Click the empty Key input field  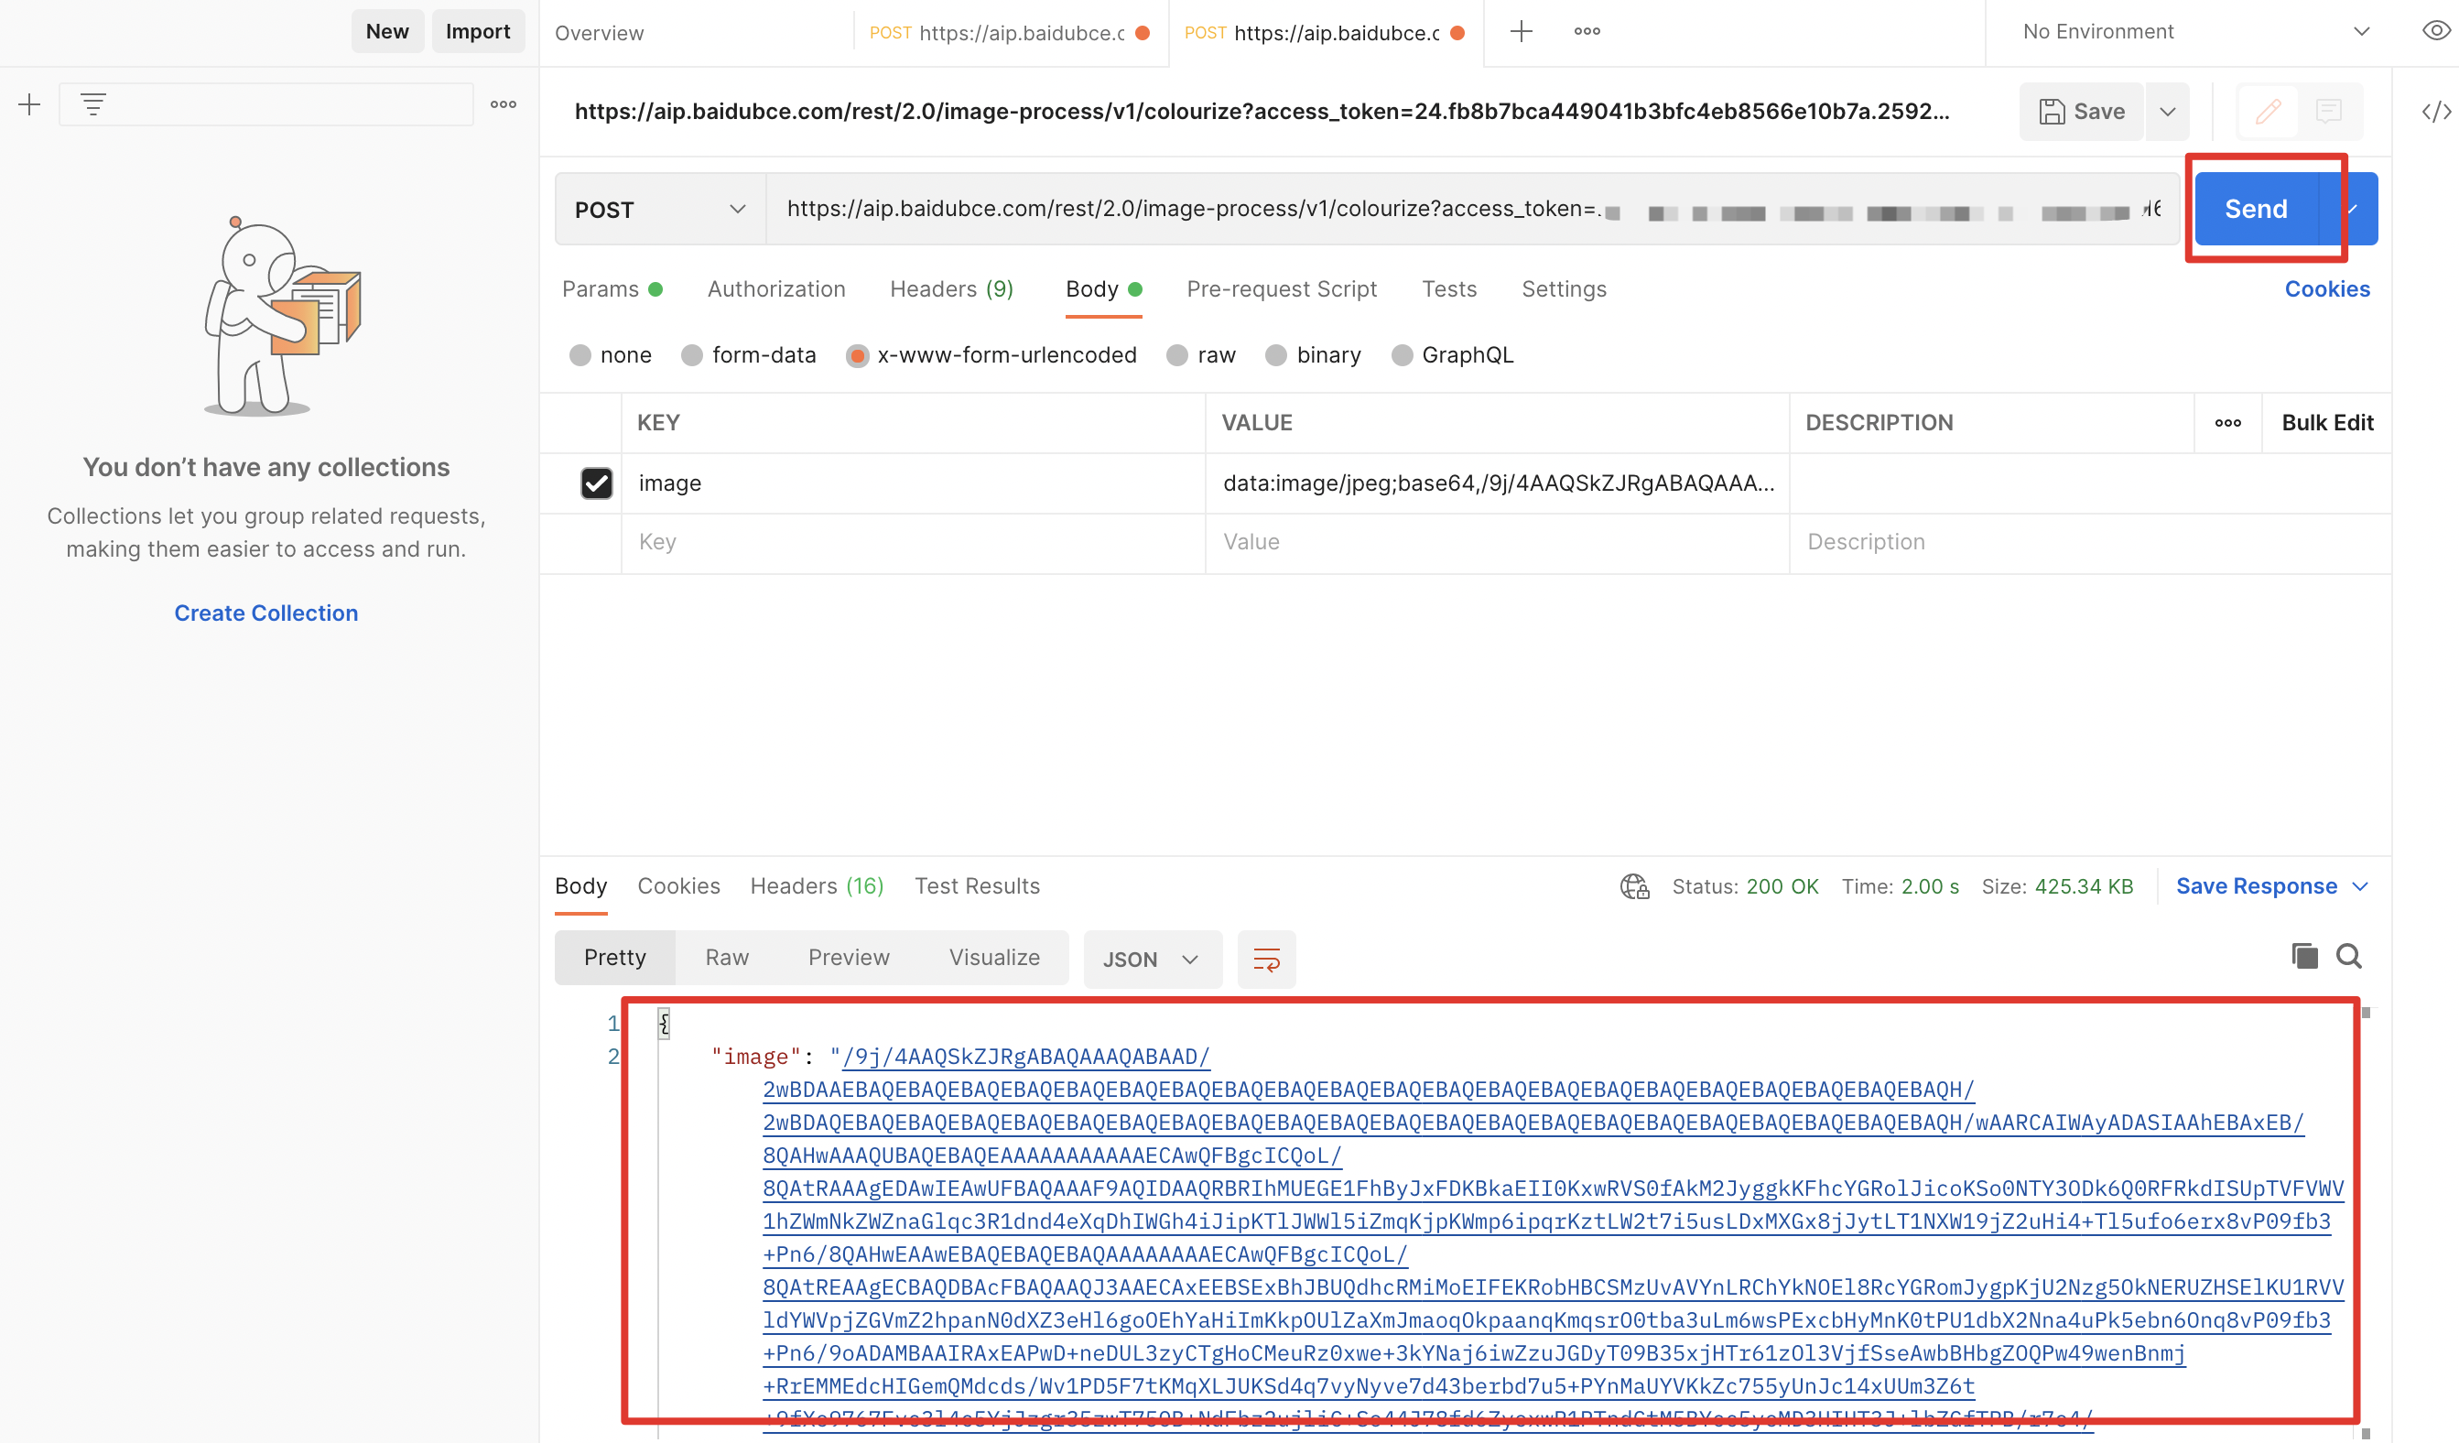[x=912, y=541]
